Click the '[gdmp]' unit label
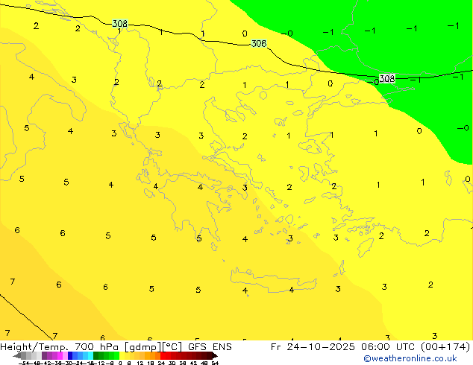The height and width of the screenshot is (365, 473). click(x=143, y=347)
